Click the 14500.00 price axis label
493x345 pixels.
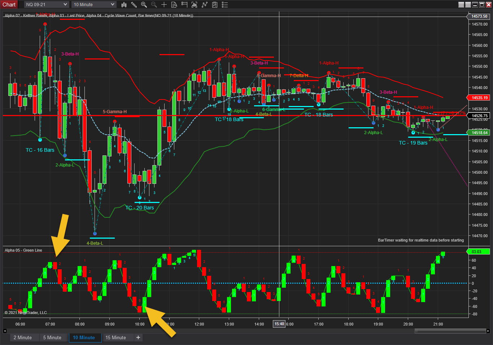[x=479, y=172]
